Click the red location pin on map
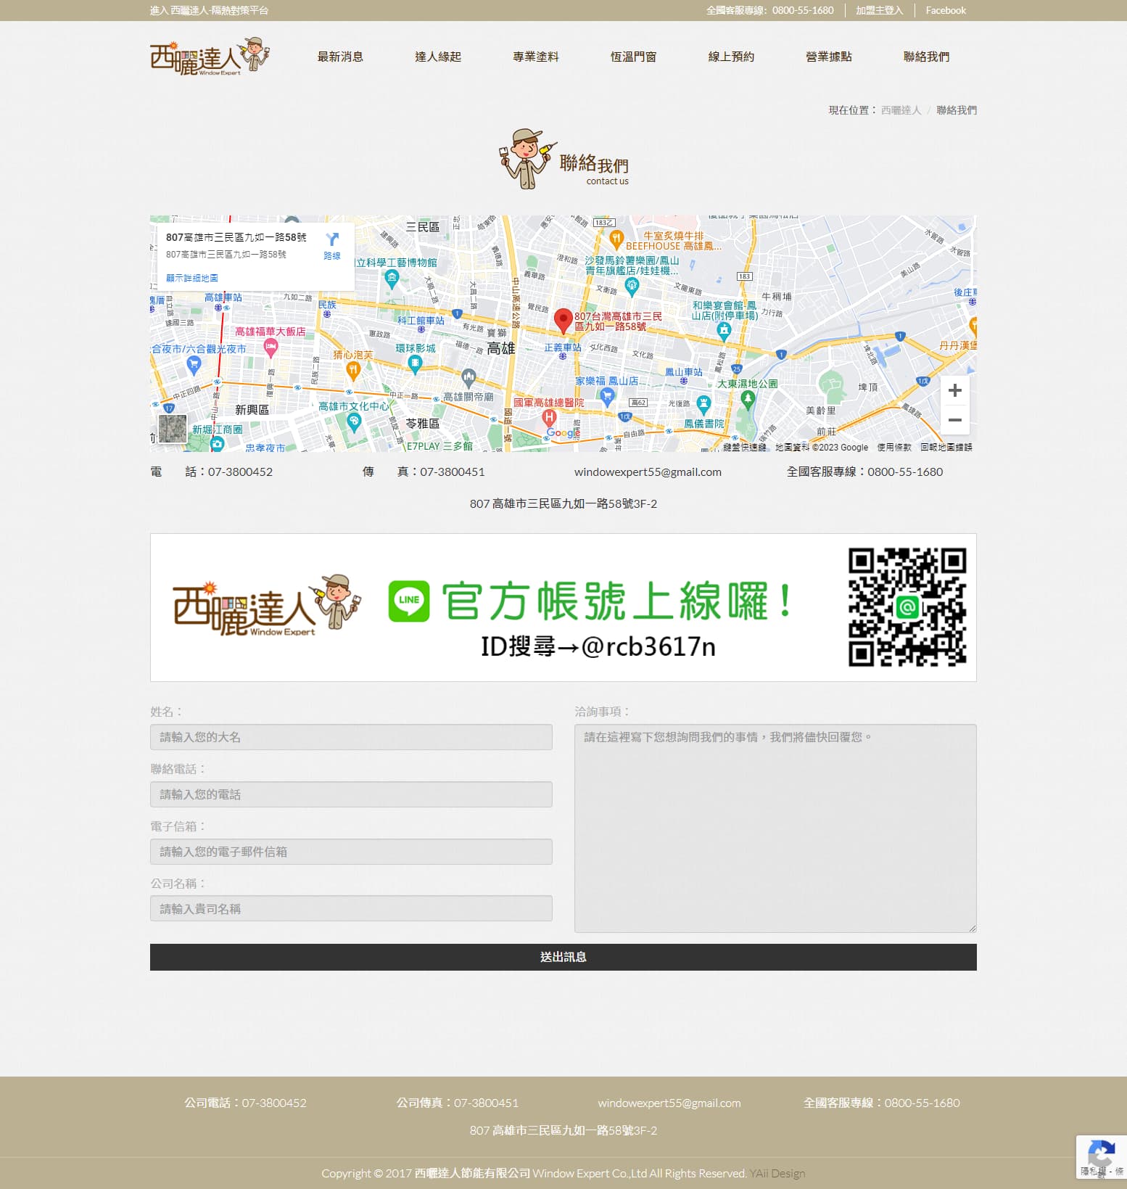Image resolution: width=1127 pixels, height=1189 pixels. pyautogui.click(x=563, y=320)
